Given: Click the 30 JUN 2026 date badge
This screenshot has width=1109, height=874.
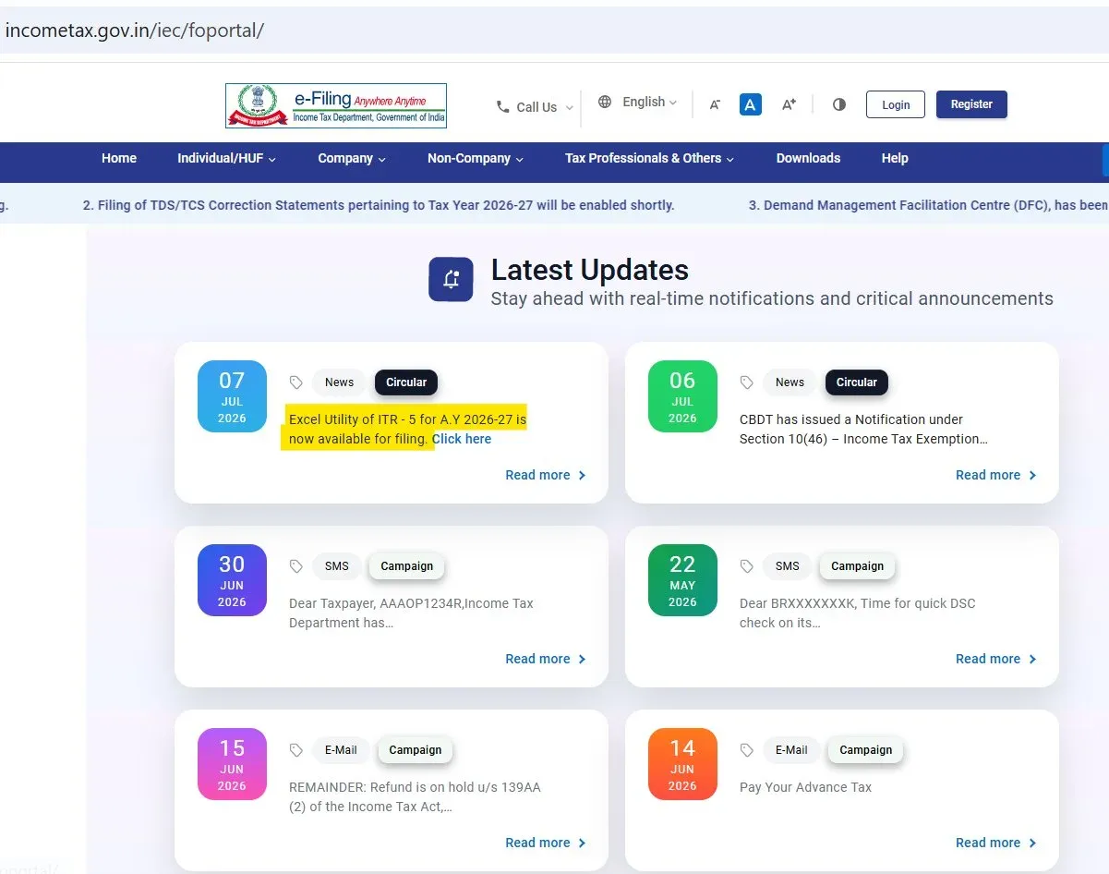Looking at the screenshot, I should [x=232, y=580].
